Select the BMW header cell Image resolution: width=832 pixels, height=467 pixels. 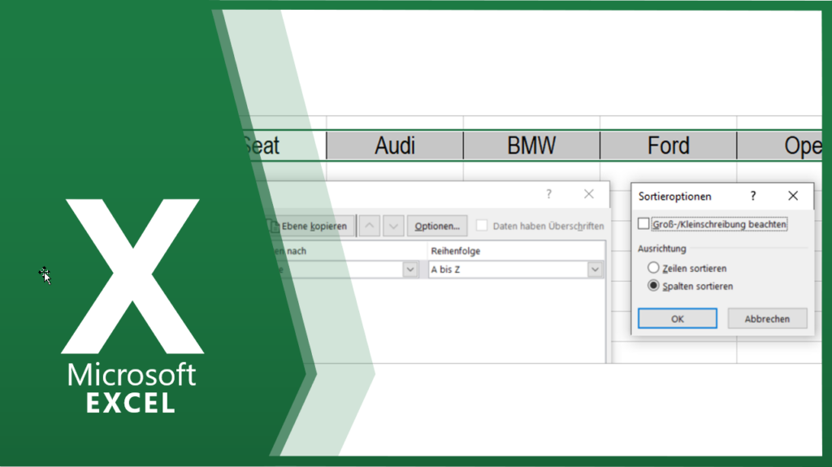tap(531, 145)
